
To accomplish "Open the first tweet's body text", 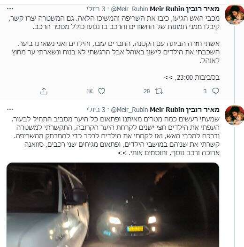I will pyautogui.click(x=114, y=48).
